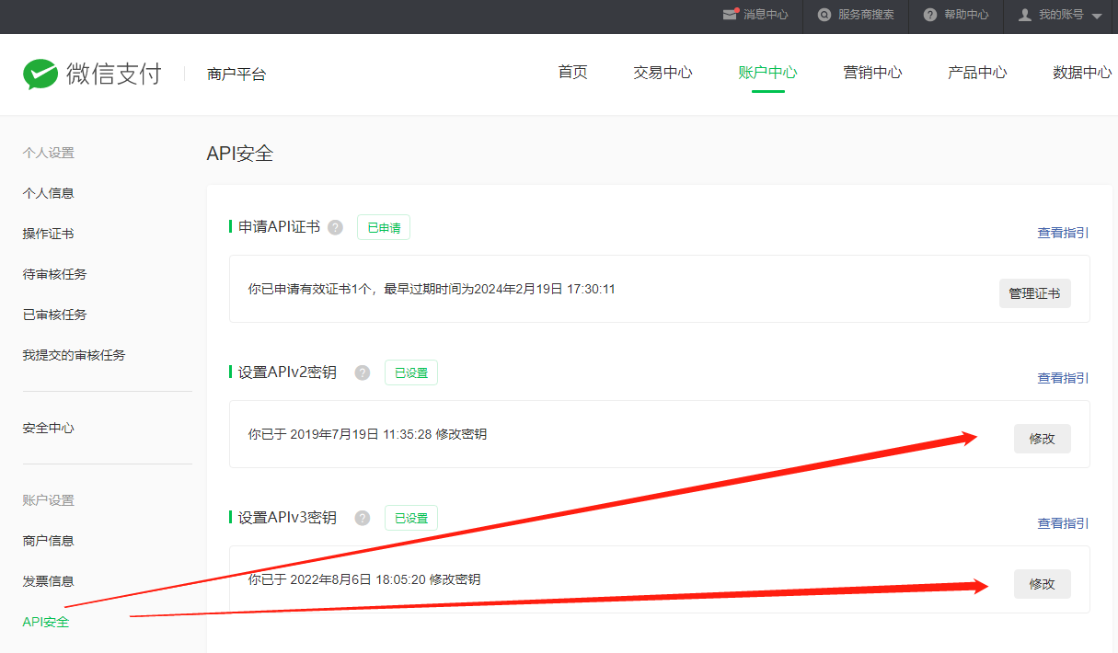
Task: Open 个人信息 in sidebar
Action: click(48, 193)
